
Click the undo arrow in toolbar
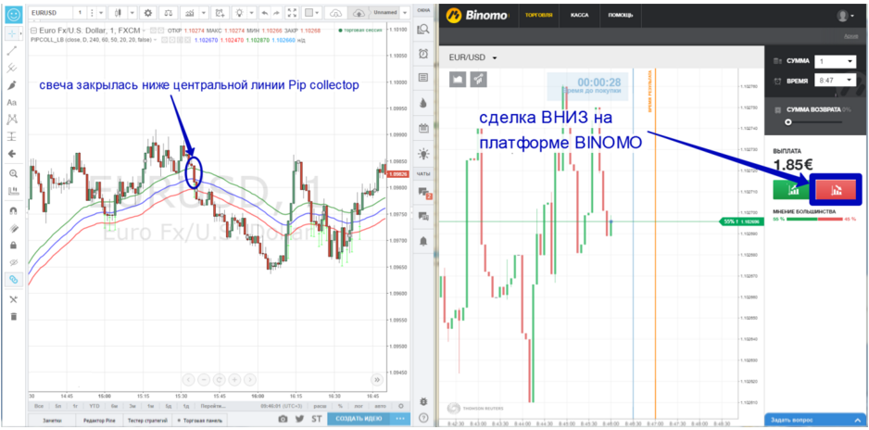[264, 12]
